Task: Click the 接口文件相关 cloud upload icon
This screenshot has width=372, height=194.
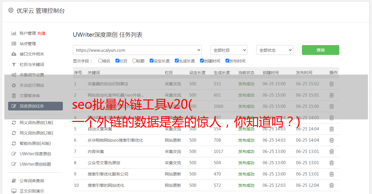Action: click(14, 54)
